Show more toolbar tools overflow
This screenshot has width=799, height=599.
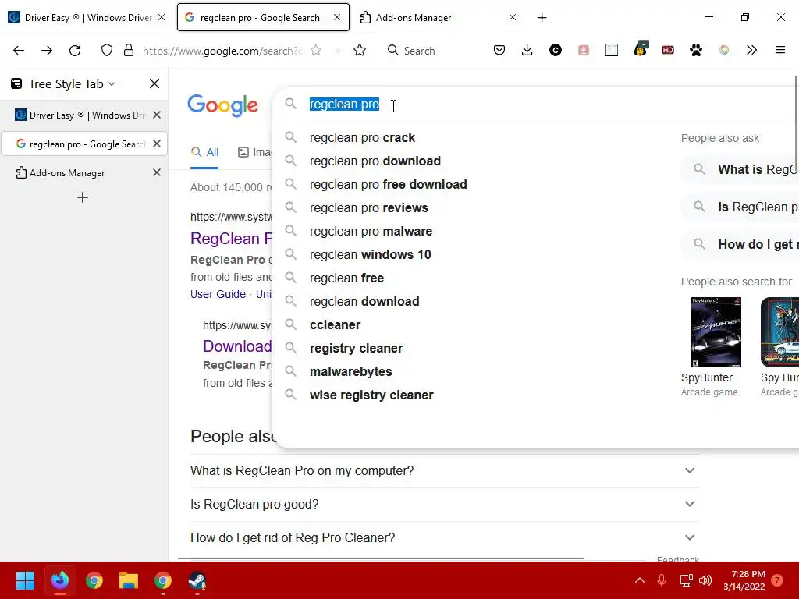751,51
